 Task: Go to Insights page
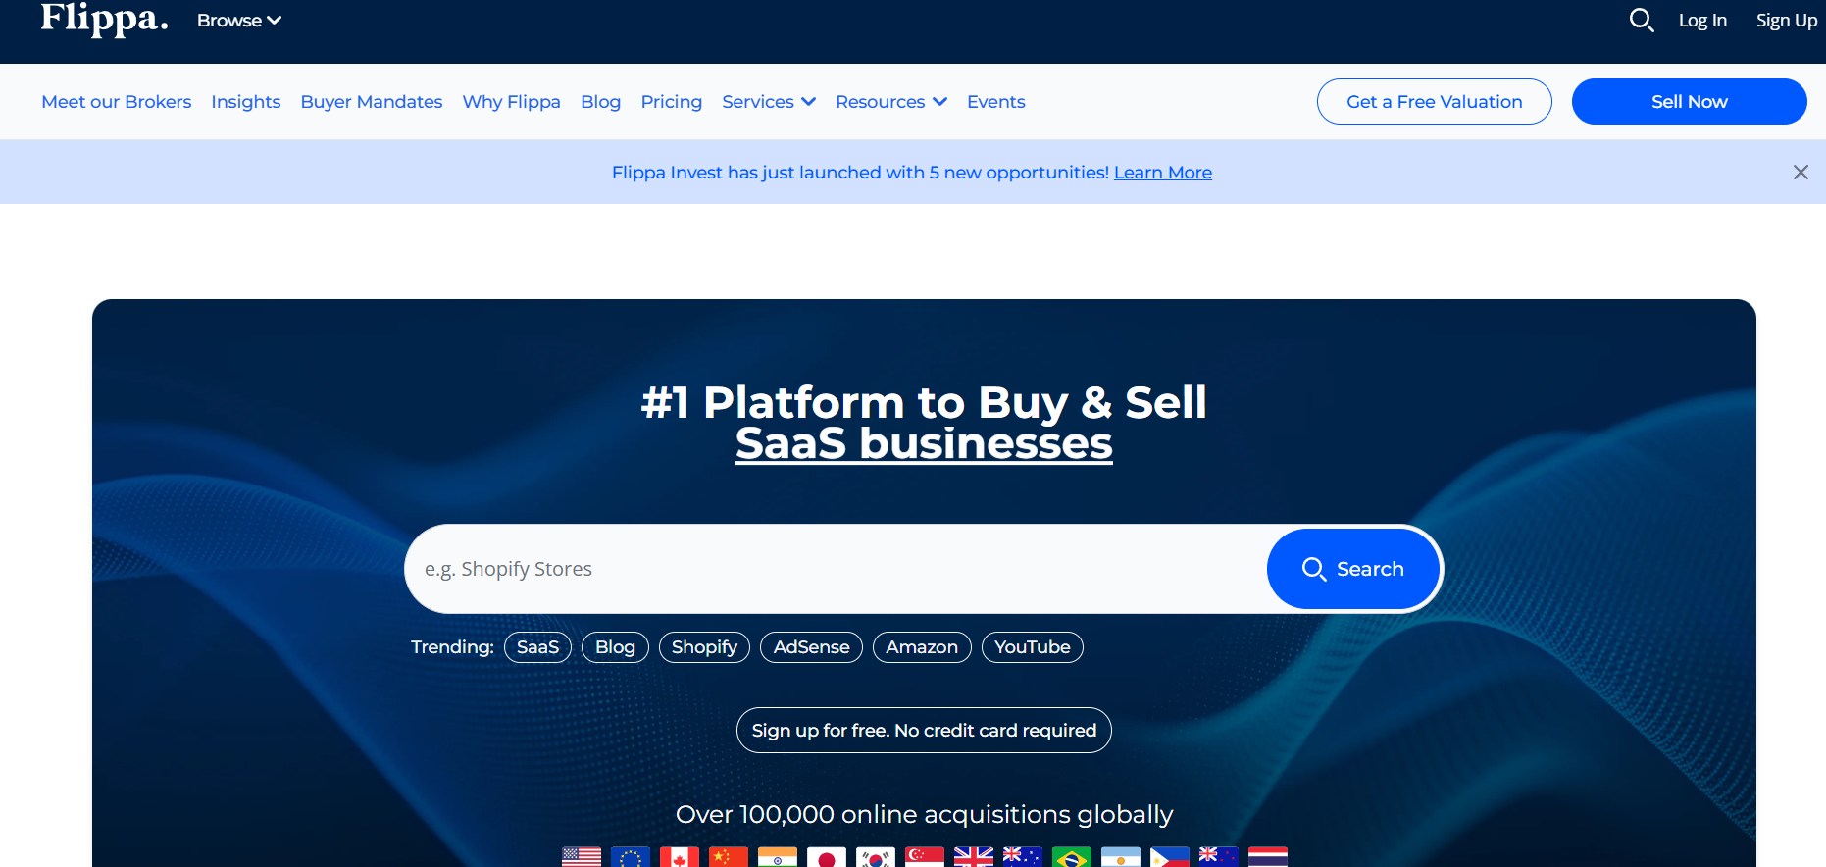pos(246,102)
